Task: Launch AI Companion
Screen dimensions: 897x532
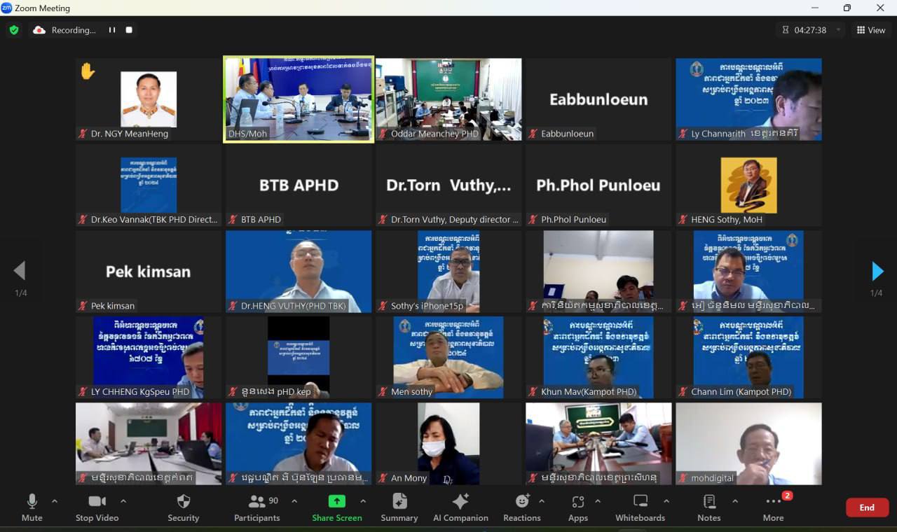Action: (x=460, y=507)
